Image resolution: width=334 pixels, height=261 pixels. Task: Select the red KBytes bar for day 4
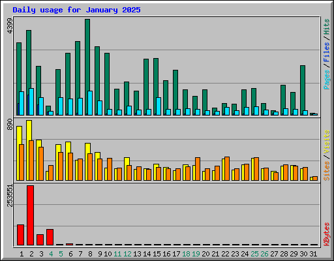[x=50, y=237]
